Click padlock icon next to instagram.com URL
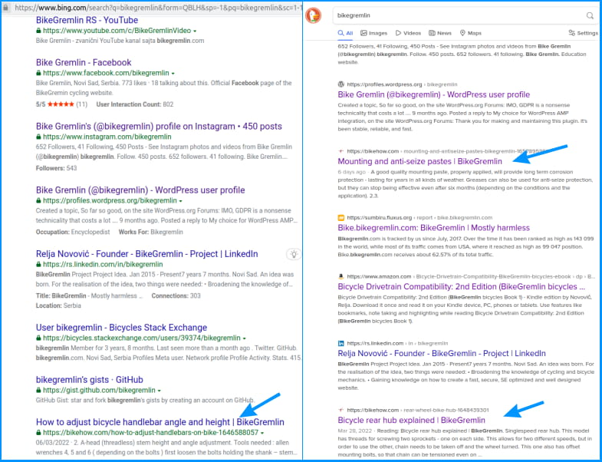 pyautogui.click(x=38, y=137)
